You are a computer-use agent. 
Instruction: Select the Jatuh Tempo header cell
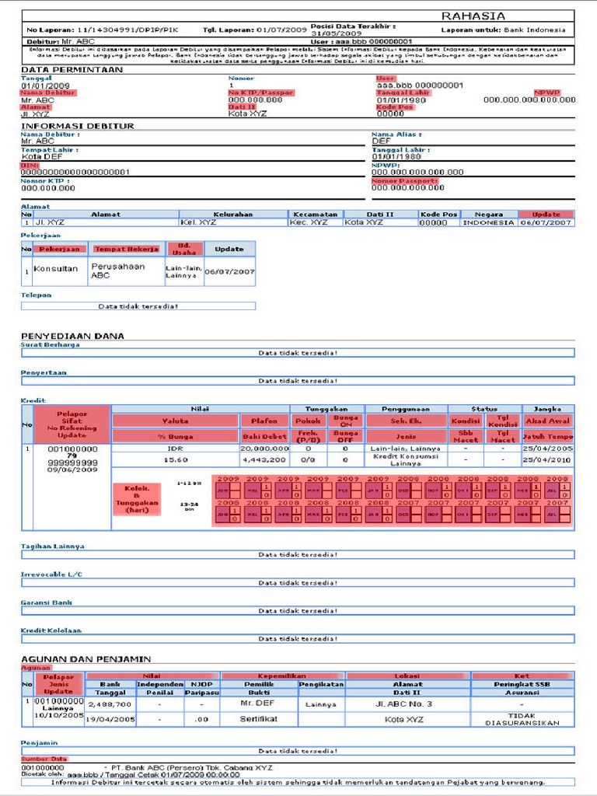point(548,436)
